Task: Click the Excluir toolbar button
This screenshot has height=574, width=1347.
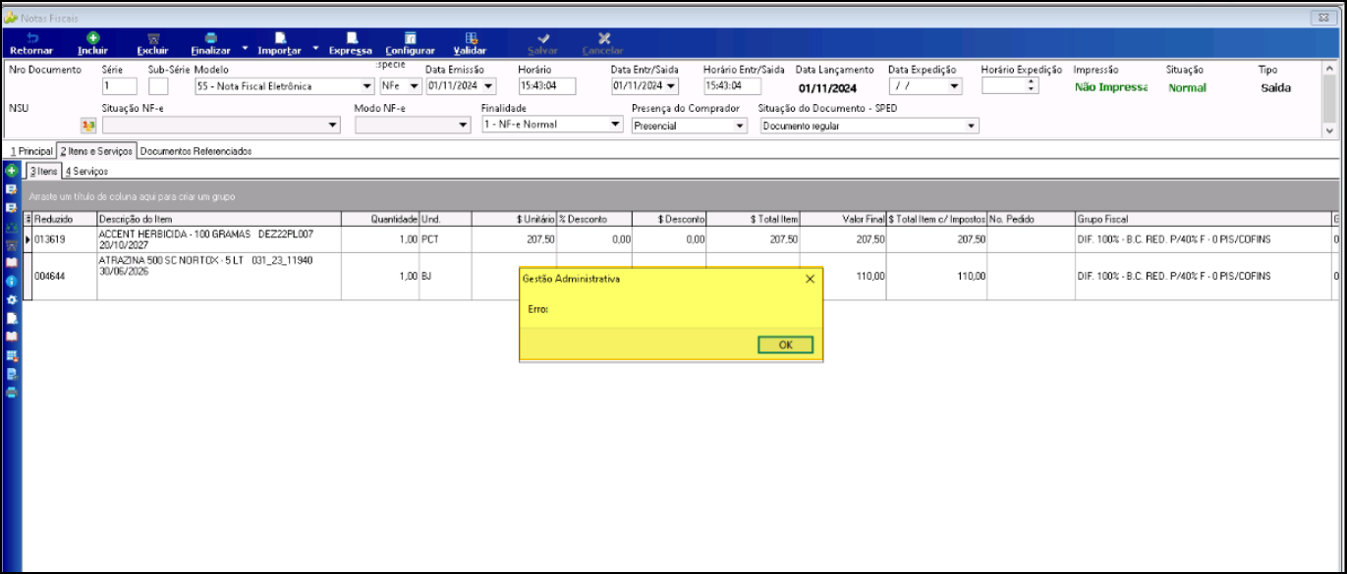Action: tap(152, 43)
